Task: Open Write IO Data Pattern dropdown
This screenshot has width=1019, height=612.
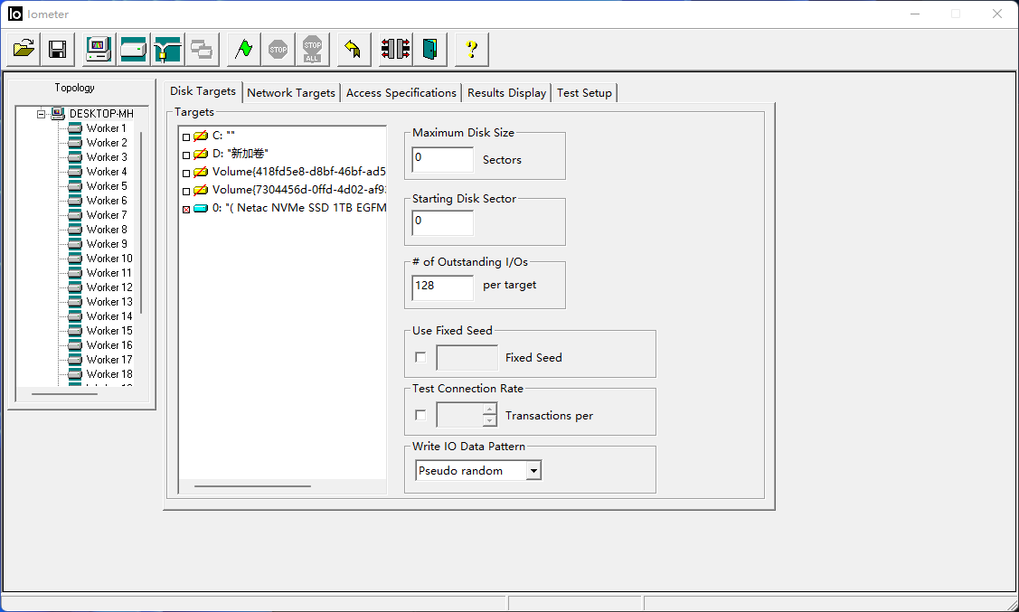Action: pyautogui.click(x=533, y=470)
